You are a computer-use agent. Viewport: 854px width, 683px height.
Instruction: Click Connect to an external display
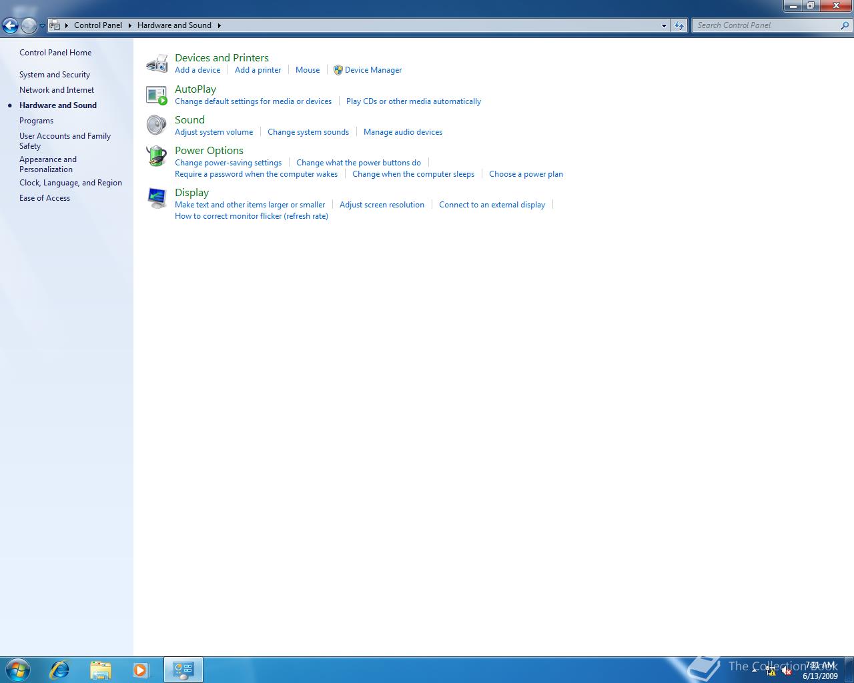coord(492,205)
